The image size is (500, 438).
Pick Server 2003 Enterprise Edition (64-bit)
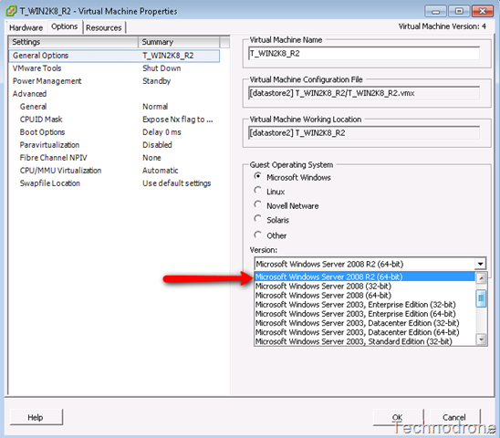365,314
